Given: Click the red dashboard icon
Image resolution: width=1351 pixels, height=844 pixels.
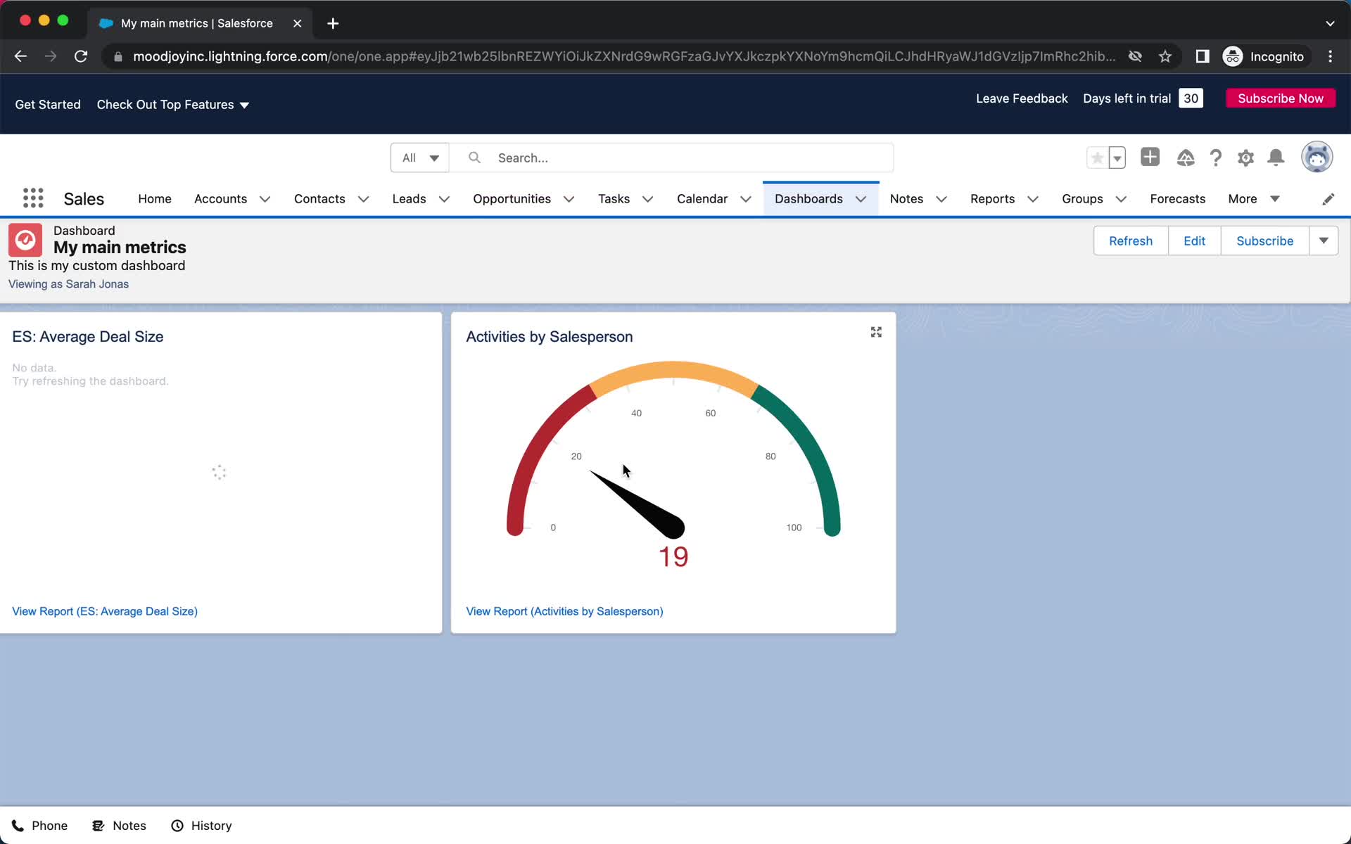Looking at the screenshot, I should pyautogui.click(x=25, y=241).
